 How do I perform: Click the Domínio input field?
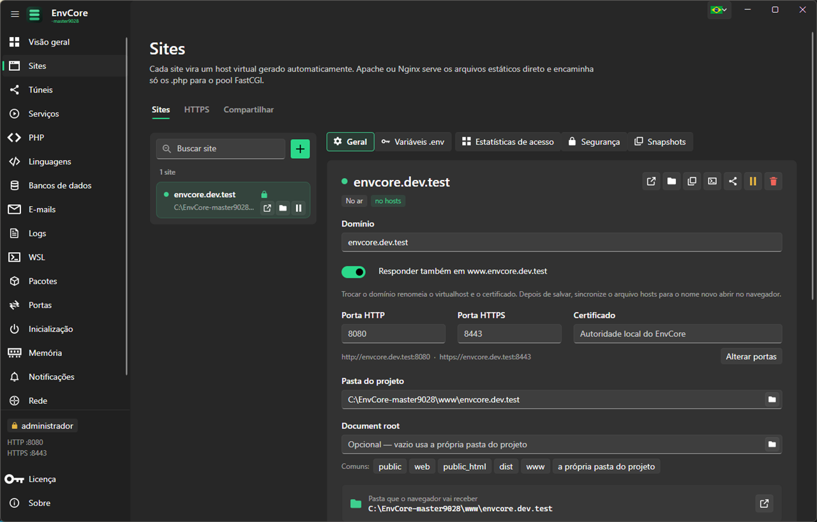[x=562, y=242]
